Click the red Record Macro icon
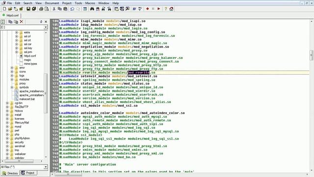Screen dimensions: 314x177 click(x=148, y=9)
